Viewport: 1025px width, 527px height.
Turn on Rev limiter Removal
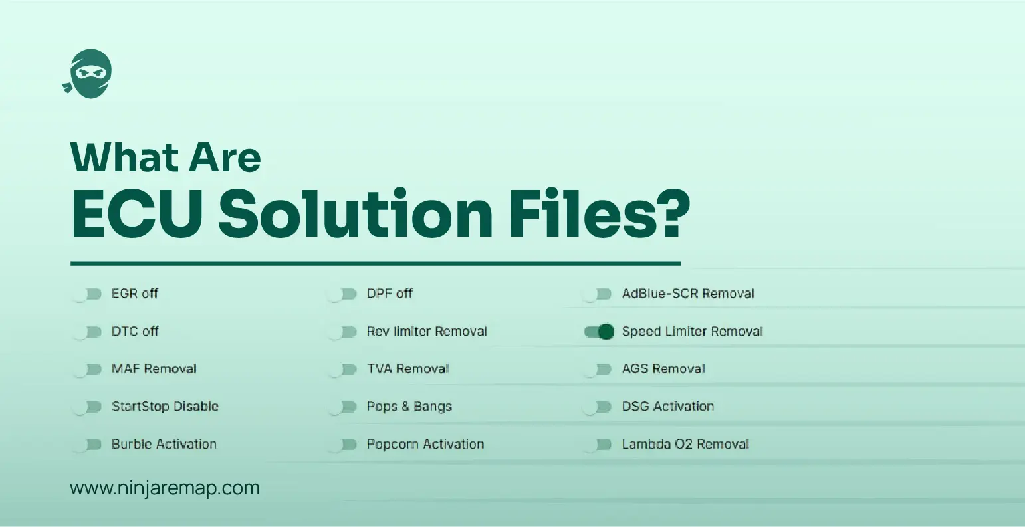346,332
